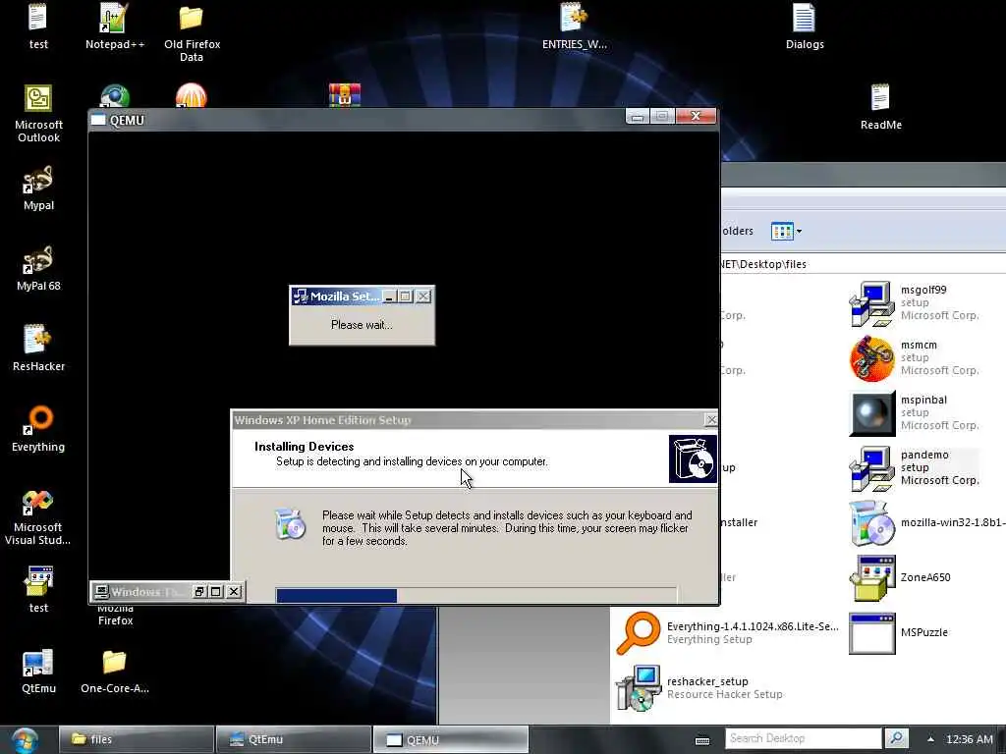Click the desktop search magnifier button
The image size is (1006, 754).
[x=896, y=738]
